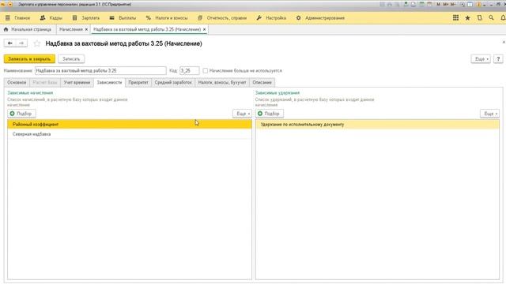This screenshot has width=506, height=284.
Task: Select Районный коэффициент row
Action: click(130, 125)
